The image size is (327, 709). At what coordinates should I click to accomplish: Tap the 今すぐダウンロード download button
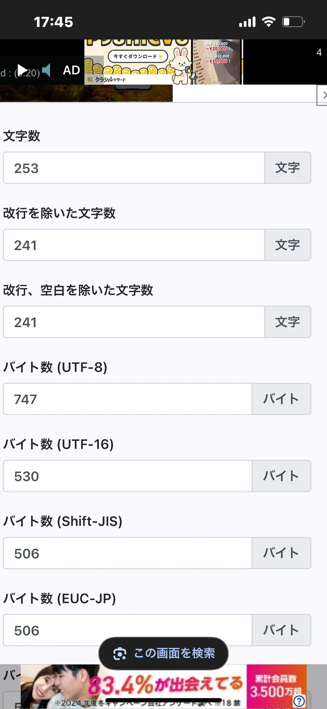pos(137,56)
